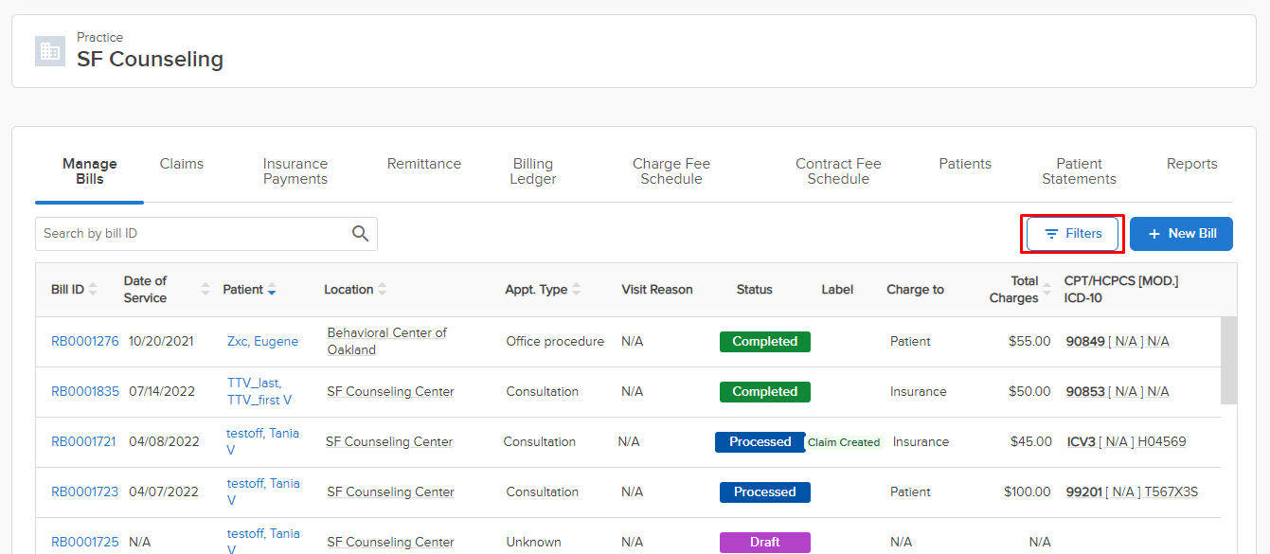Click Processed status for RB0001721
Screen dimensions: 1270x554
coord(760,442)
